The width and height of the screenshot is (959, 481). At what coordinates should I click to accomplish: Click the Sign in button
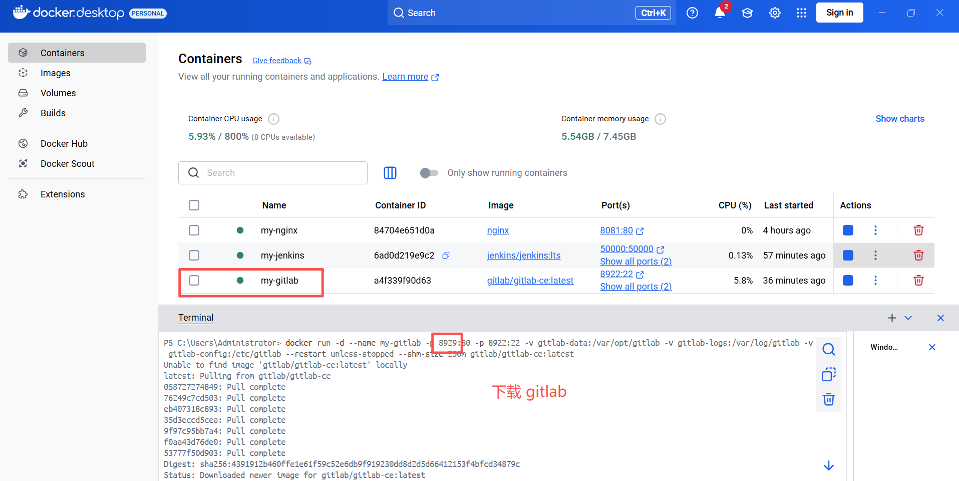[x=839, y=13]
